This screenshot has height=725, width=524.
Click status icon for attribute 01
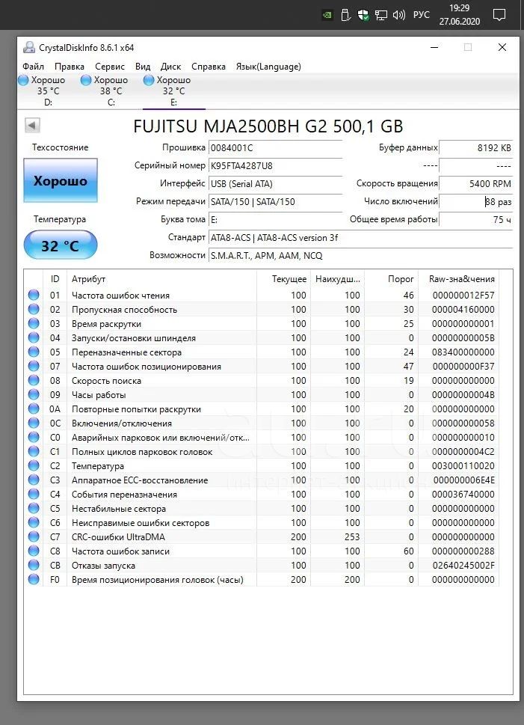pos(34,295)
